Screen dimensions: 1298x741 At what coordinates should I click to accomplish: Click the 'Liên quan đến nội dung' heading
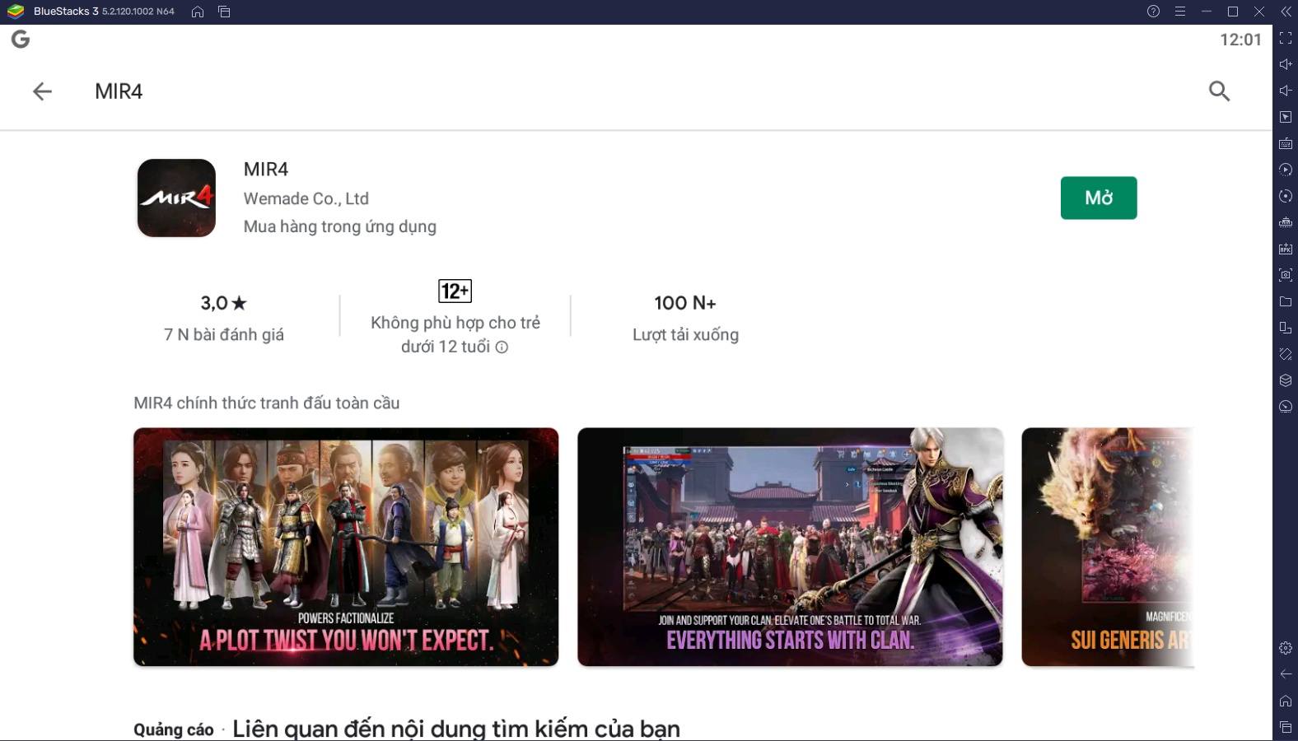point(456,729)
